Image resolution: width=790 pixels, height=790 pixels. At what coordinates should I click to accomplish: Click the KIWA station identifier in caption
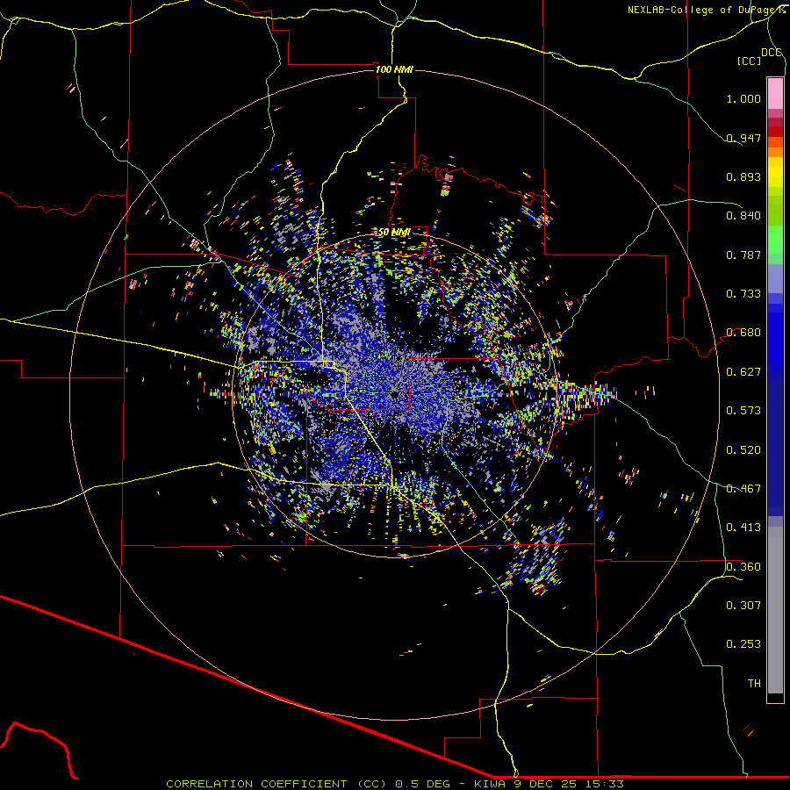(491, 784)
